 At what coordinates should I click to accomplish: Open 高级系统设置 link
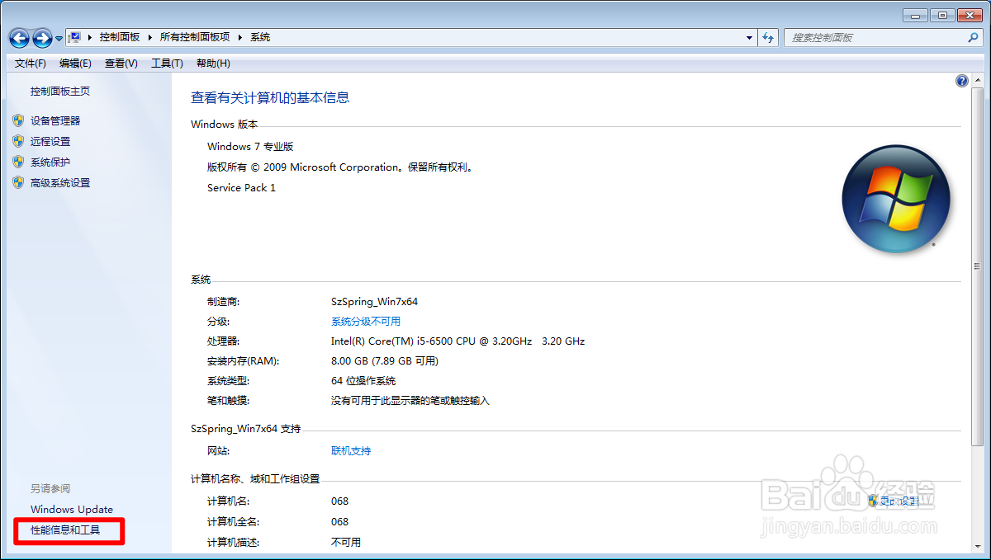pos(60,183)
